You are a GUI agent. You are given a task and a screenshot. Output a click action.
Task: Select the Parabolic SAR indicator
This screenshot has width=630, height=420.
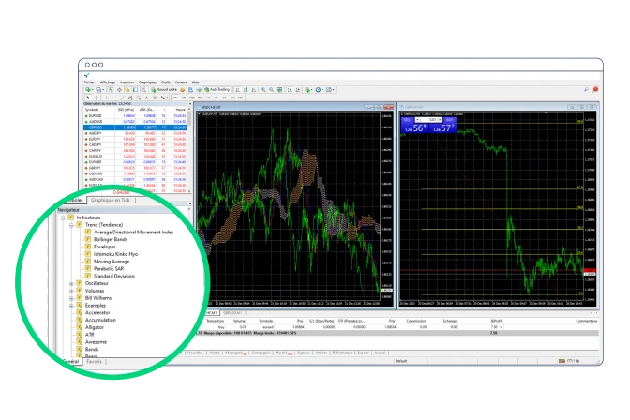(x=109, y=269)
